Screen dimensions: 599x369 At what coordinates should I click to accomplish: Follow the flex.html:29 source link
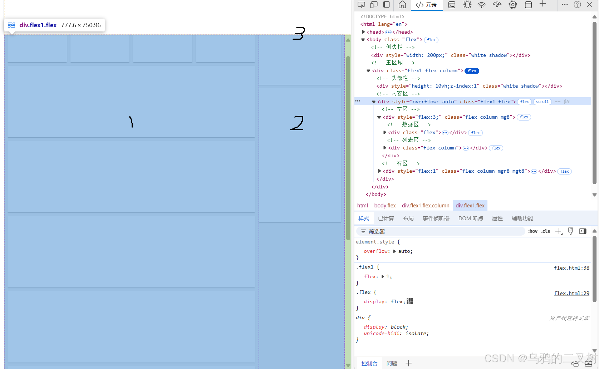point(571,293)
